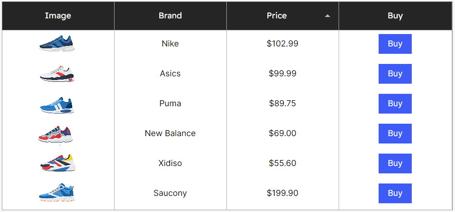The height and width of the screenshot is (212, 455).
Task: Buy the Saucony shoes
Action: pyautogui.click(x=395, y=193)
